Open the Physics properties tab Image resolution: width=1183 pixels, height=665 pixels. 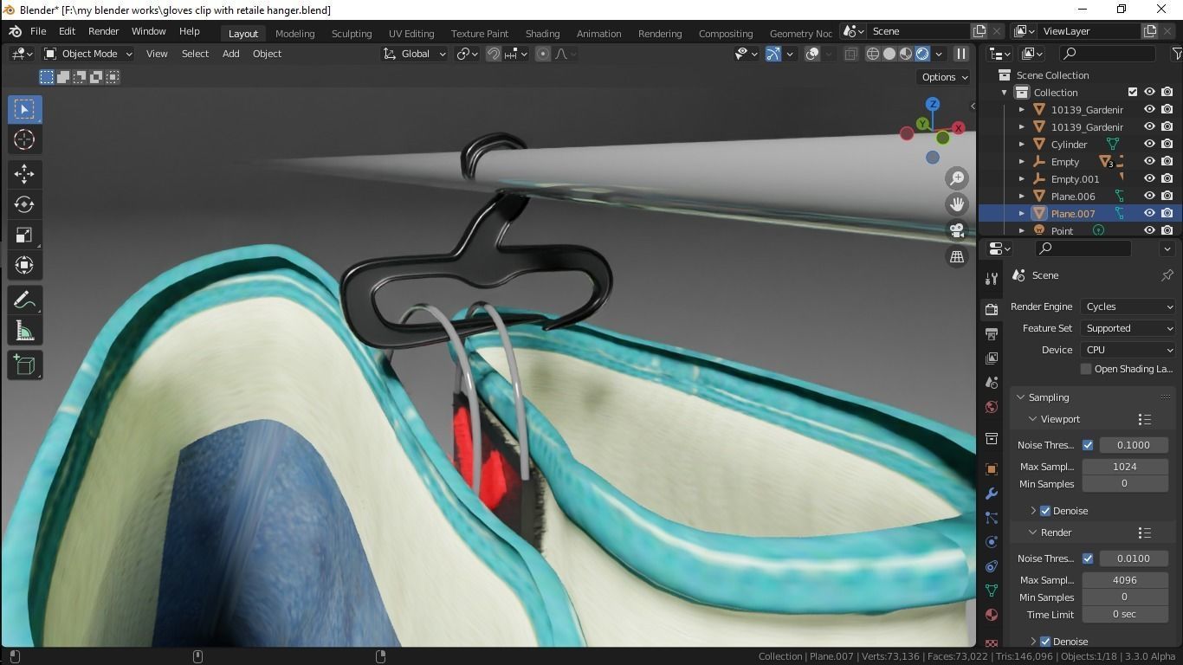tap(992, 542)
